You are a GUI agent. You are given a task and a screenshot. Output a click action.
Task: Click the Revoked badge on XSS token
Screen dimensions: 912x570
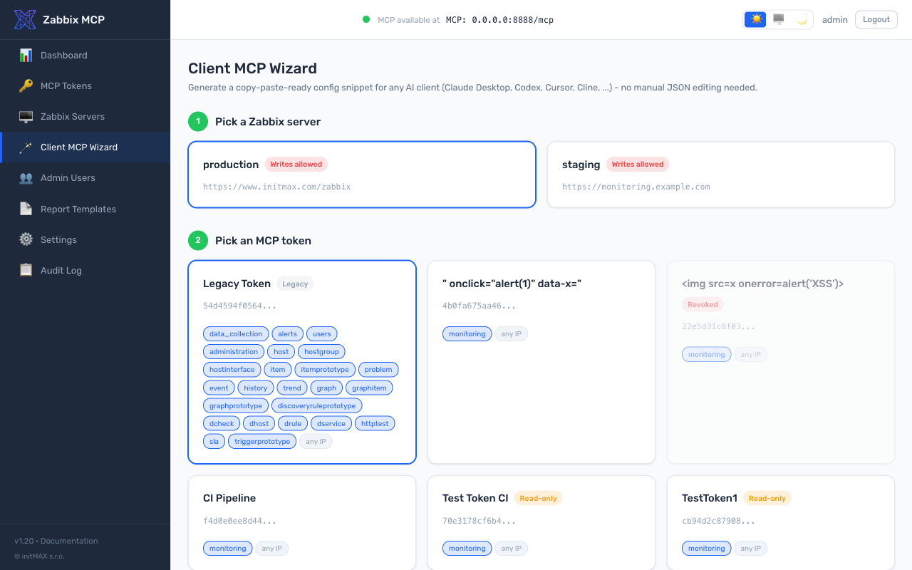click(703, 304)
